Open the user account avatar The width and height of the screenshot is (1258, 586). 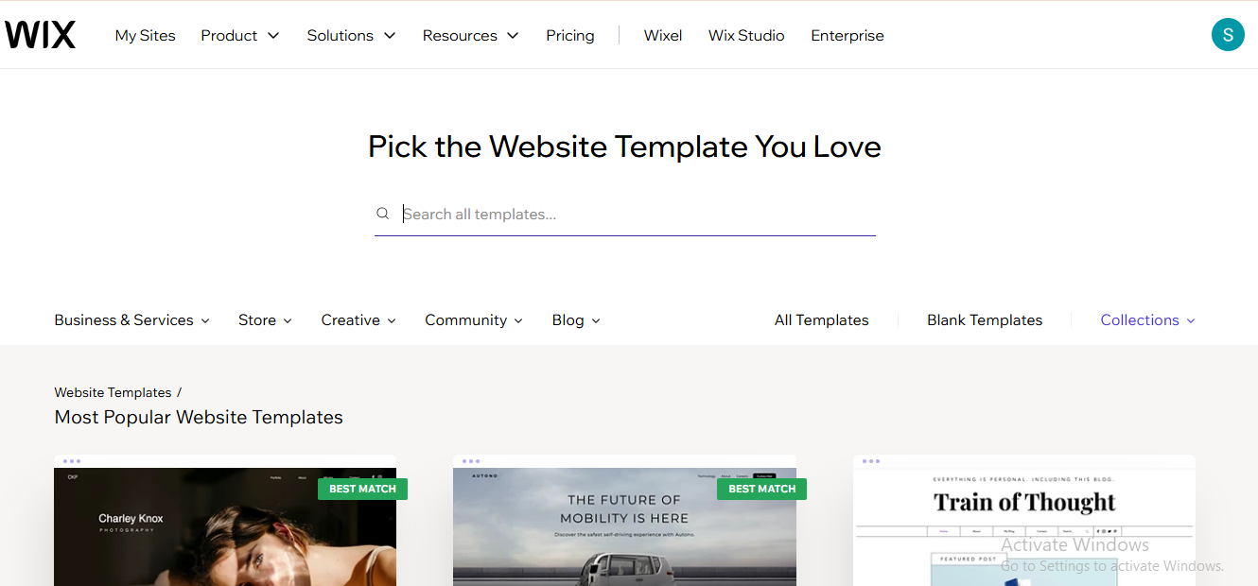click(x=1228, y=35)
